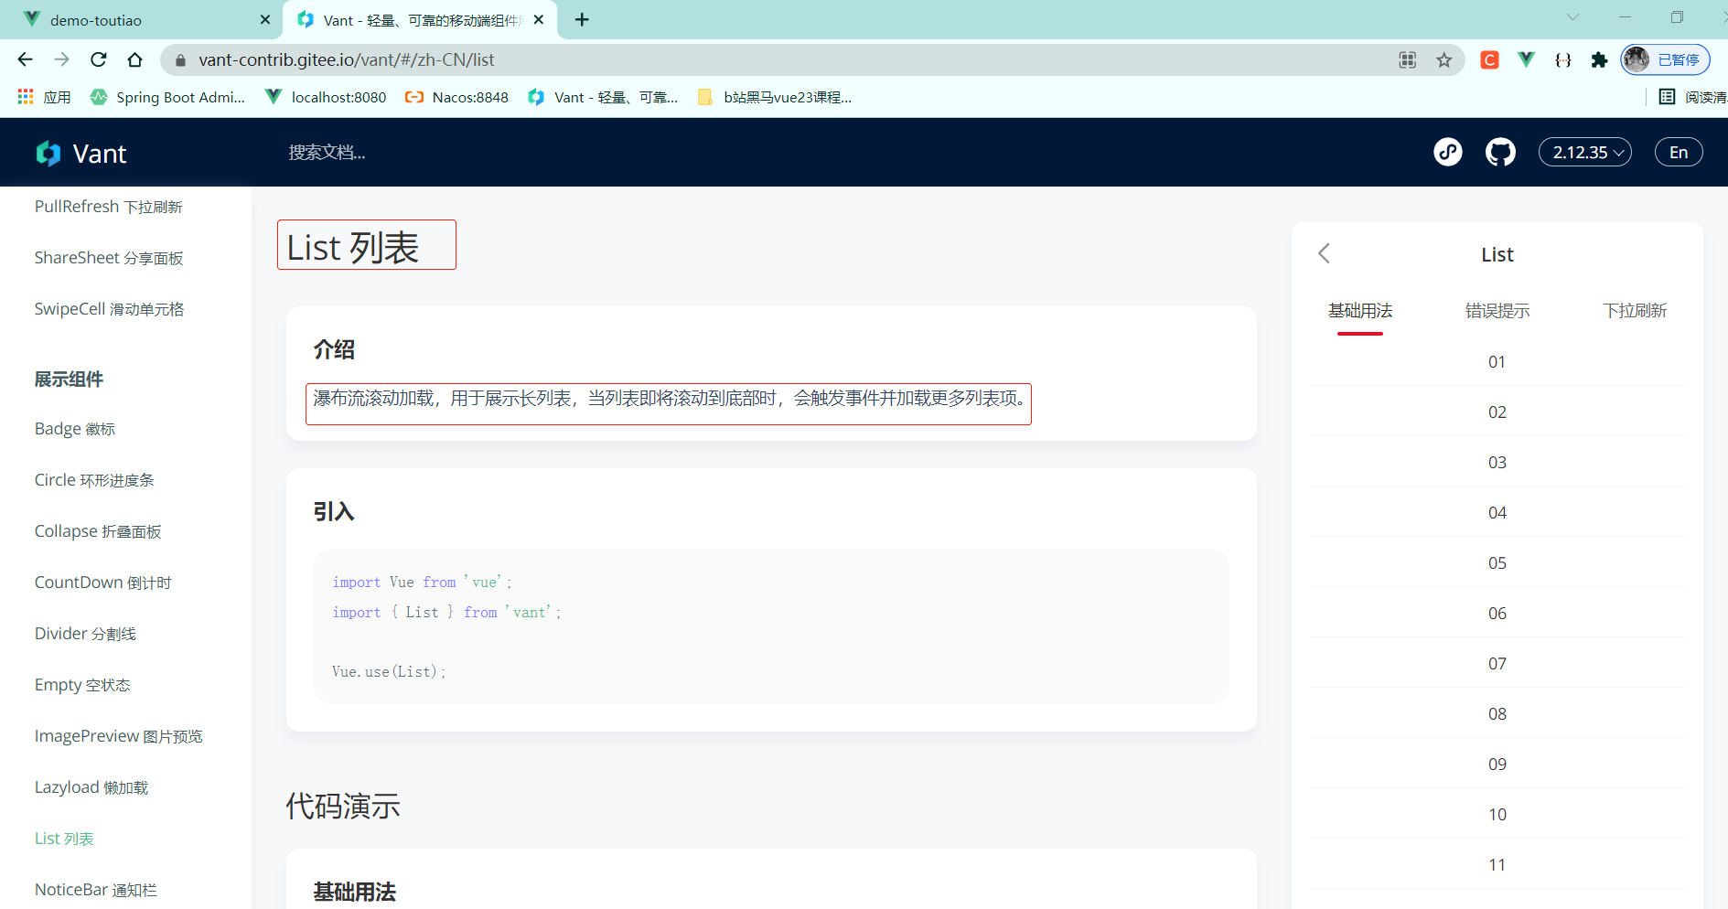The width and height of the screenshot is (1728, 909).
Task: Reload the current page
Action: coord(99,59)
